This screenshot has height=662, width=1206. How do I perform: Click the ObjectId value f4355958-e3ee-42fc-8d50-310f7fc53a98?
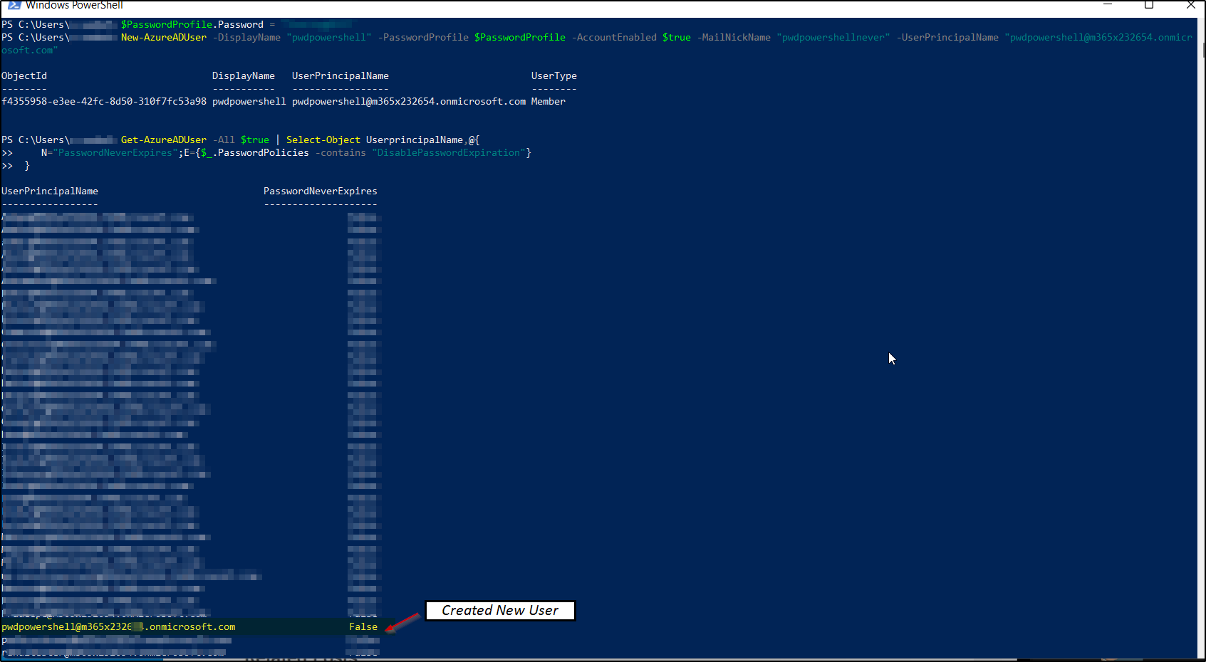[104, 102]
